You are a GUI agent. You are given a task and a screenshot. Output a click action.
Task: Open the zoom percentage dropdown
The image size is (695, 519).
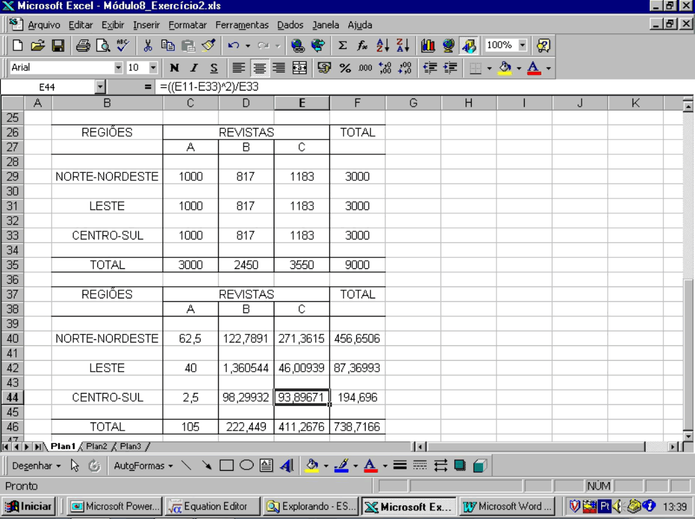(523, 46)
